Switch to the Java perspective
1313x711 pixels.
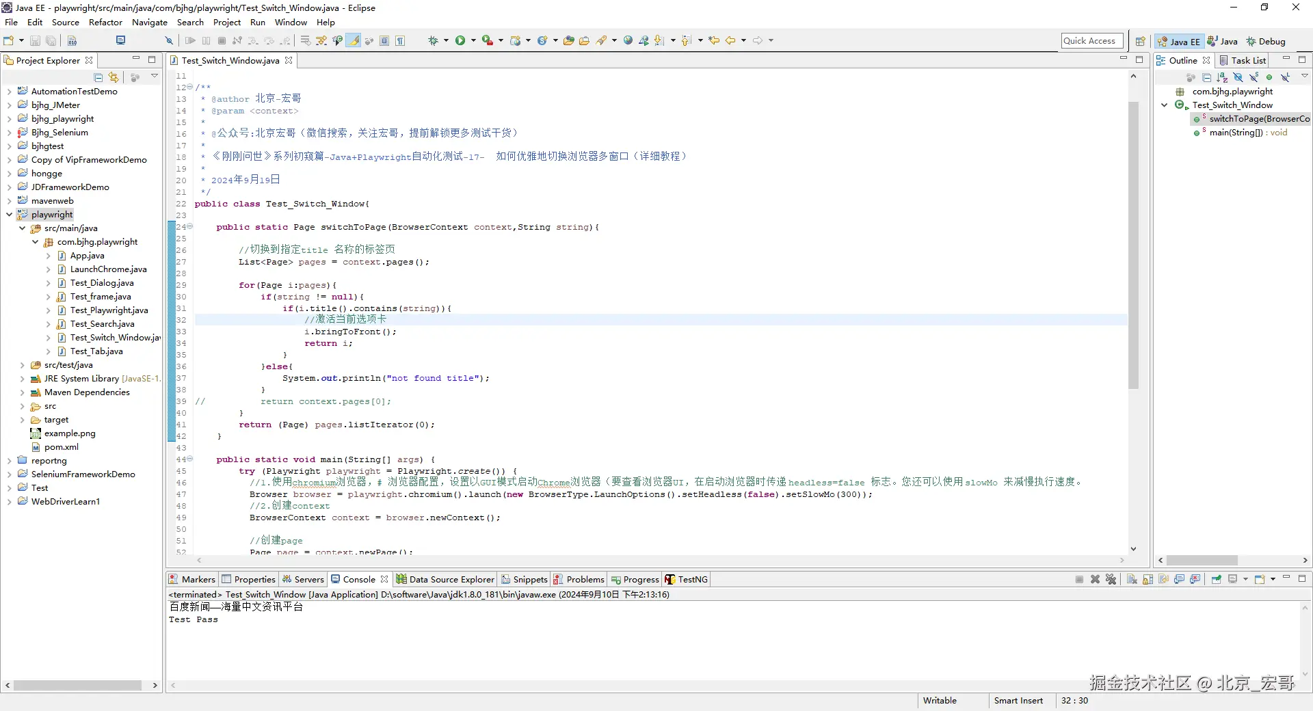click(1222, 42)
